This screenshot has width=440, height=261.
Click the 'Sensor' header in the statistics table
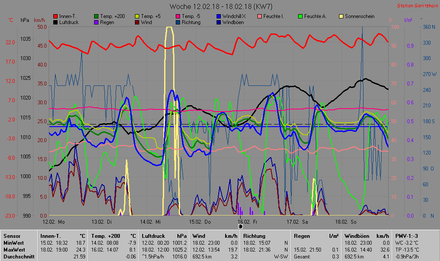point(12,236)
